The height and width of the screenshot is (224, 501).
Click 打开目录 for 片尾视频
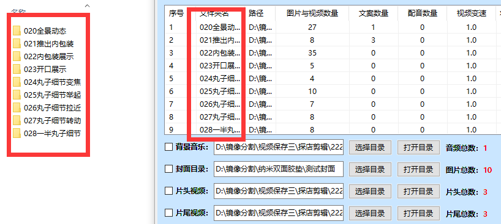[418, 213]
